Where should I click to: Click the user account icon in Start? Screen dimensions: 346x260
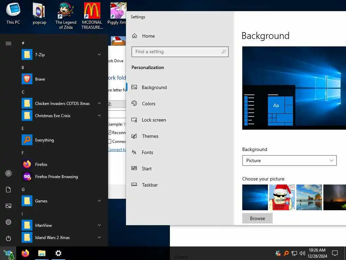(x=8, y=173)
